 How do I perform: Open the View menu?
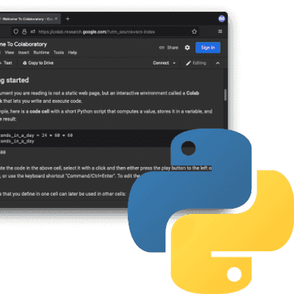tap(10, 52)
